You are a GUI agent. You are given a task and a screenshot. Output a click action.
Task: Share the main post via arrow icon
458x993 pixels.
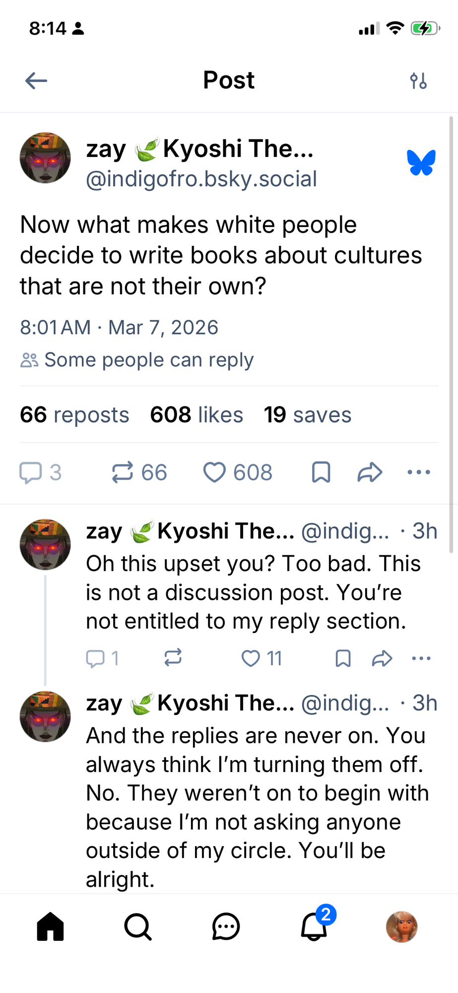pos(370,472)
